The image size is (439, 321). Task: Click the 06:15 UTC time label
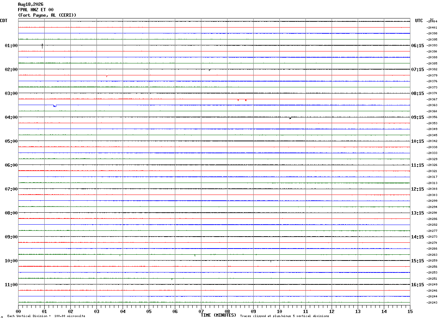[x=417, y=45]
